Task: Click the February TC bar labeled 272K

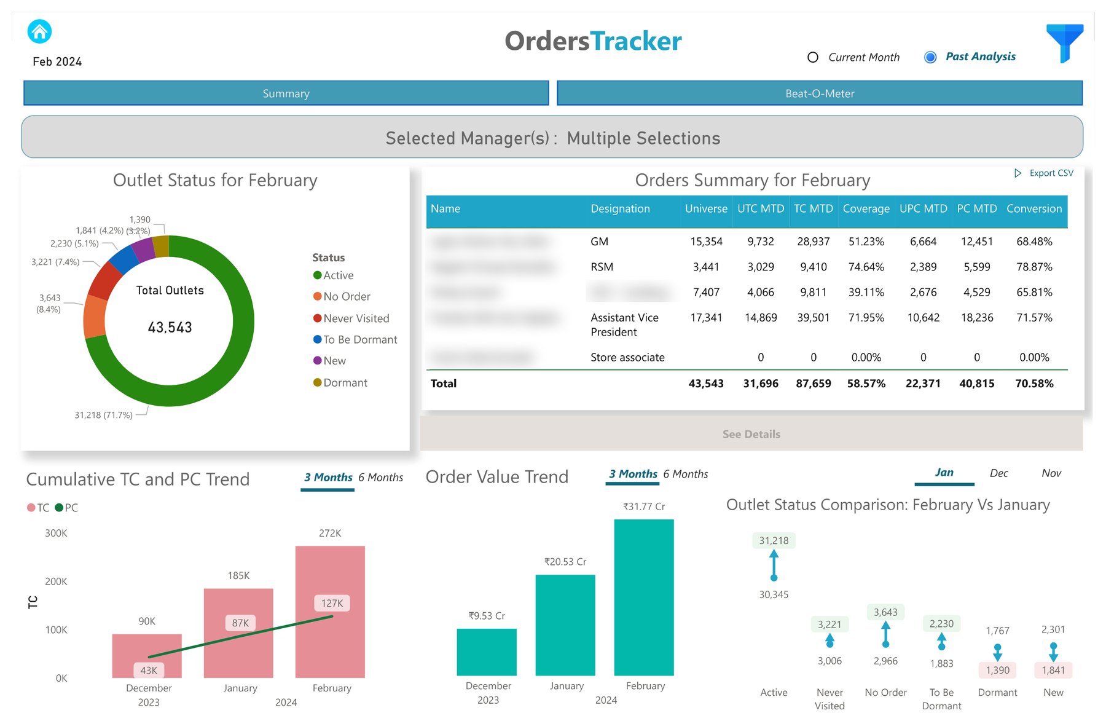Action: click(330, 612)
